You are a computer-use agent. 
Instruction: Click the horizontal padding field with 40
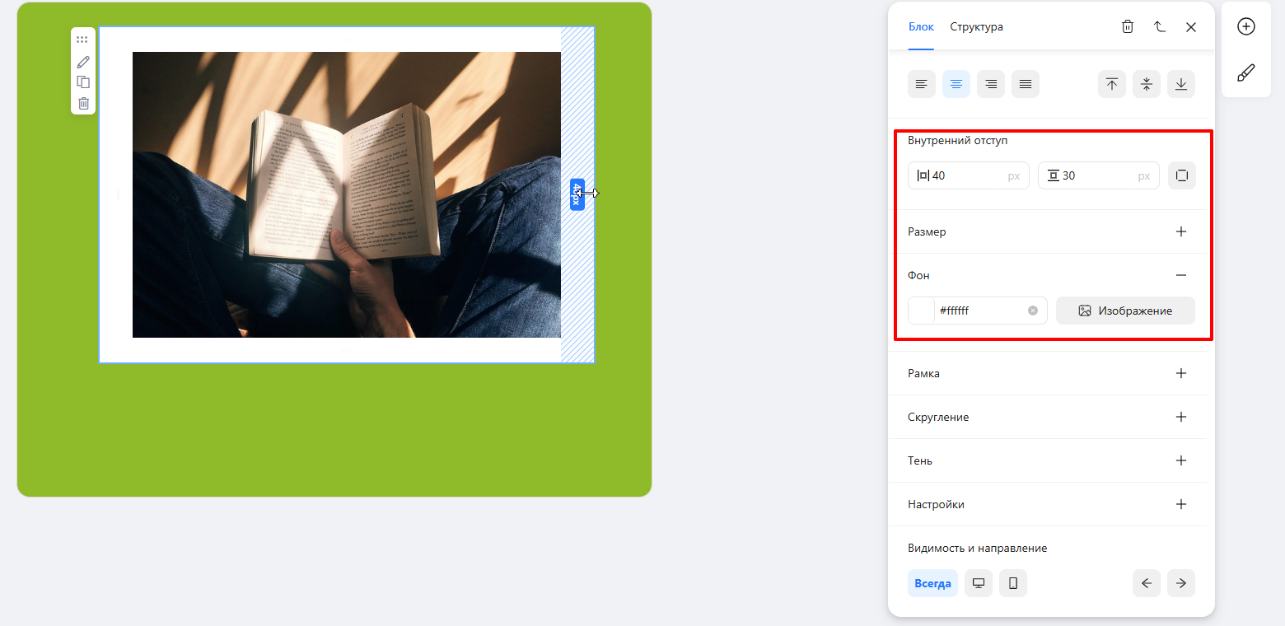pyautogui.click(x=969, y=175)
